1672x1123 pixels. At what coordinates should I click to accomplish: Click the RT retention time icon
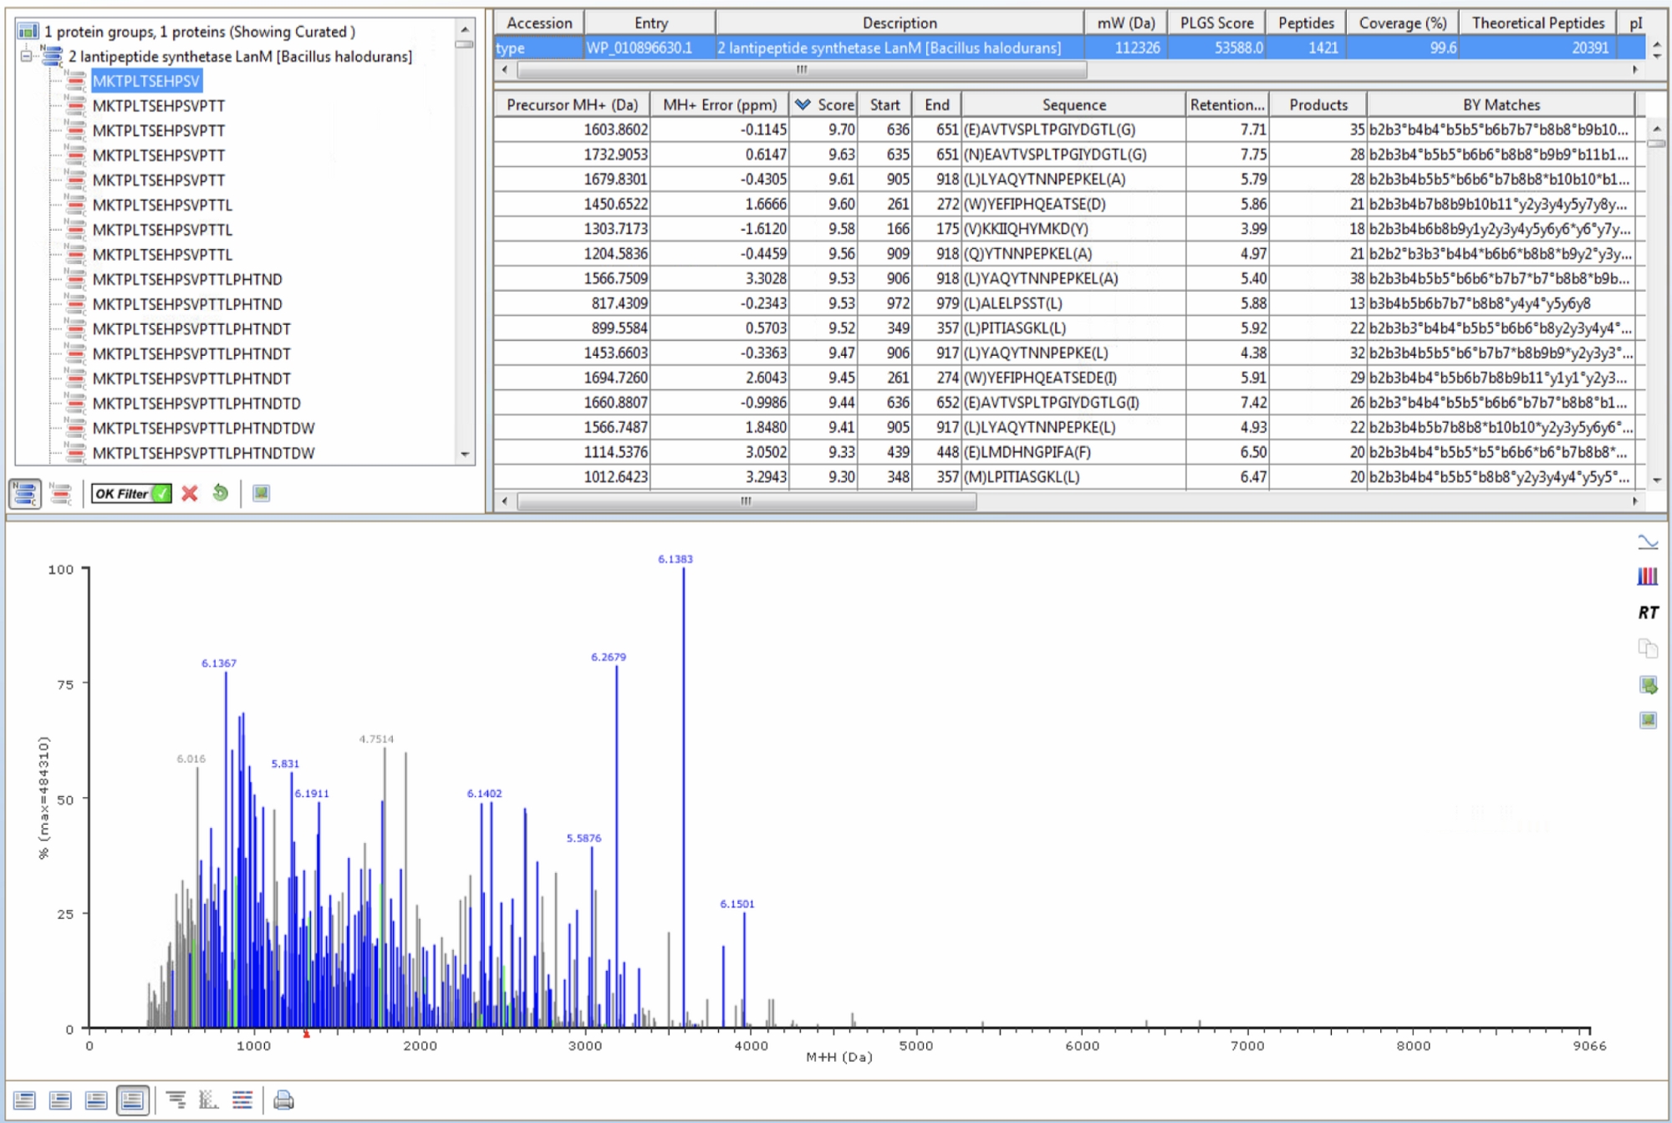point(1648,612)
